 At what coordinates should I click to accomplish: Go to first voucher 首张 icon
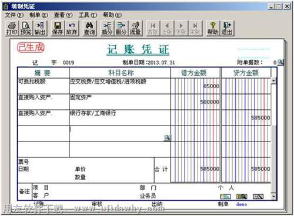point(153,29)
